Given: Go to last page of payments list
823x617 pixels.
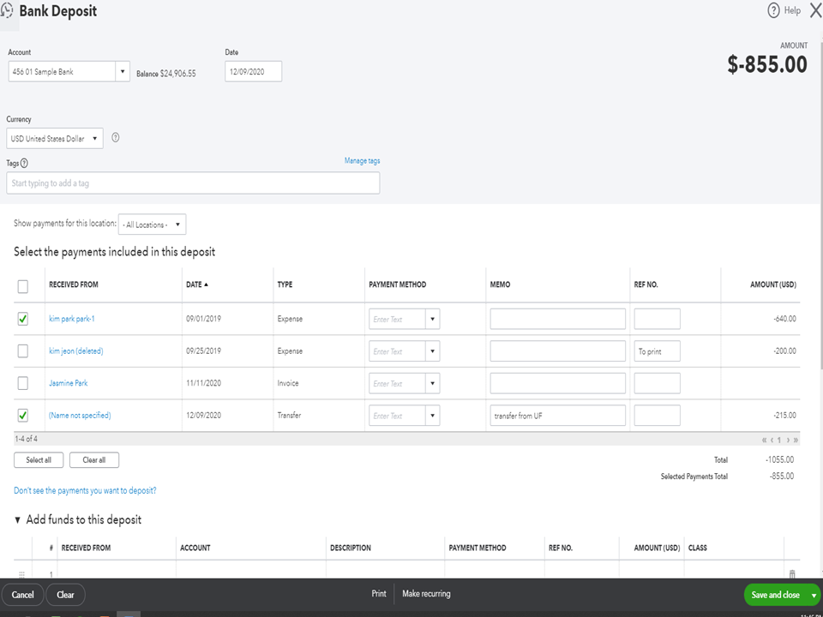Looking at the screenshot, I should [x=796, y=440].
